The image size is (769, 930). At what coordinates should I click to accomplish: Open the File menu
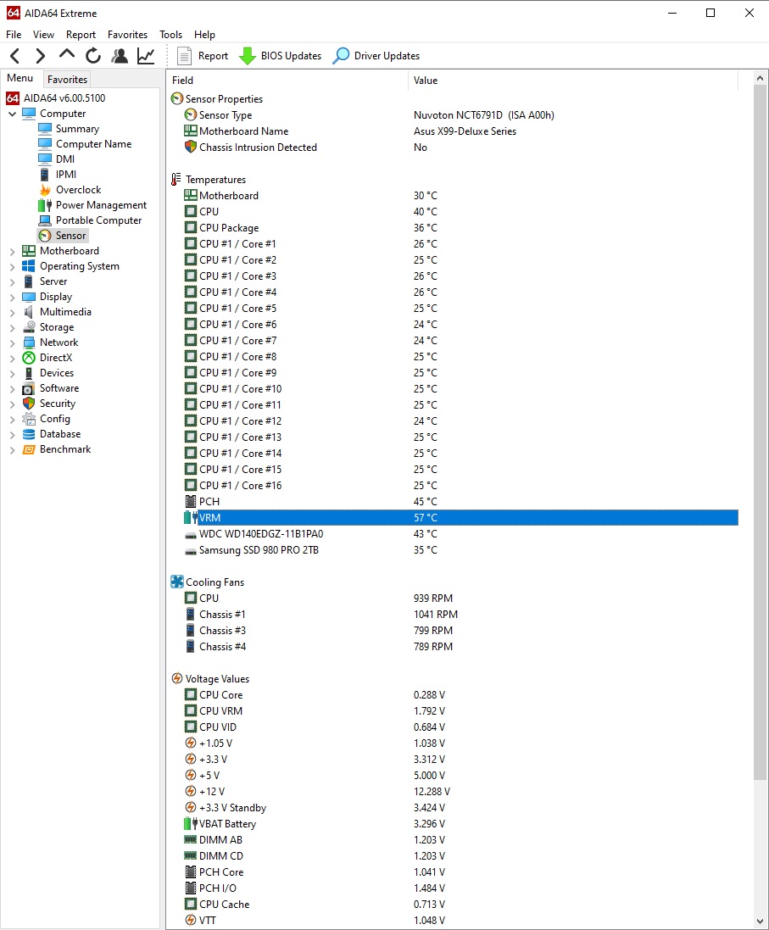[x=14, y=35]
